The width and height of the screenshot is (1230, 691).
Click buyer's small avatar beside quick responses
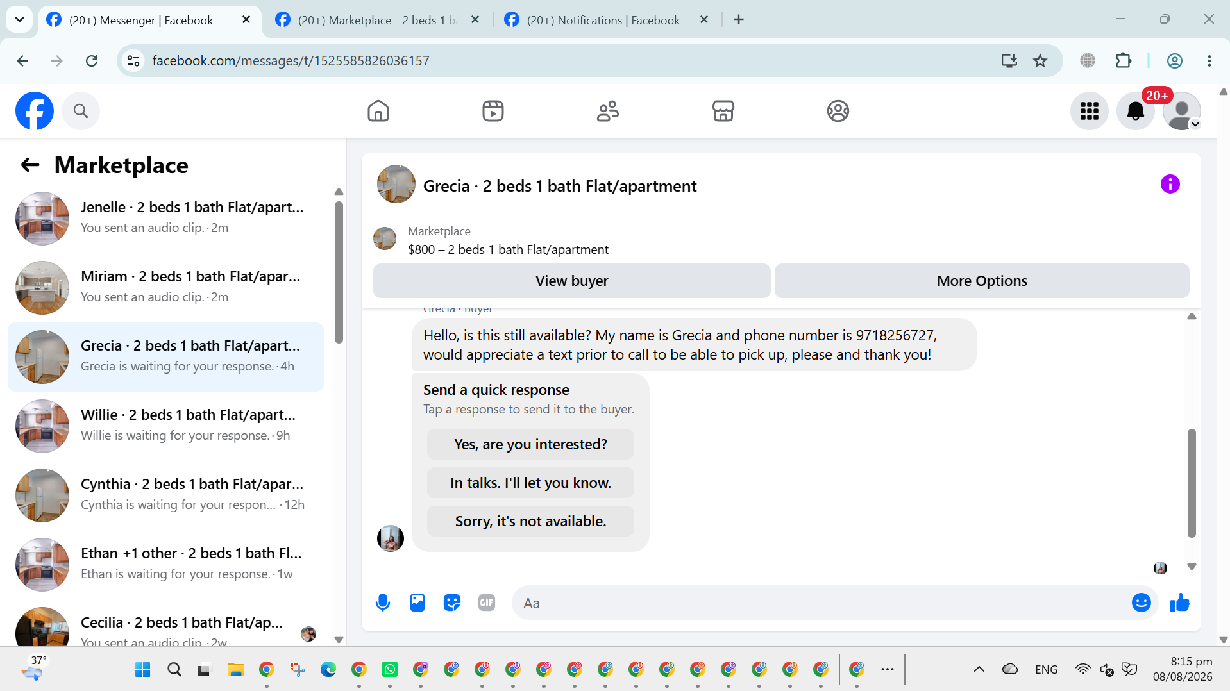pyautogui.click(x=390, y=538)
